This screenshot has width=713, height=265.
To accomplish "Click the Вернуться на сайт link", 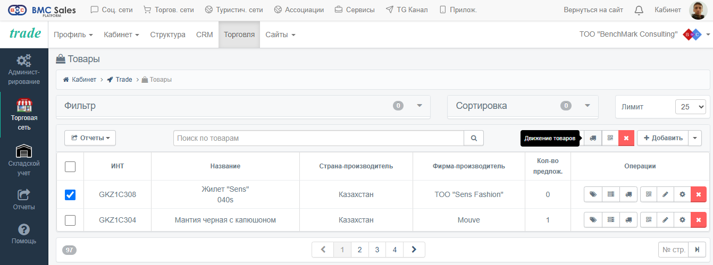I will pos(593,10).
